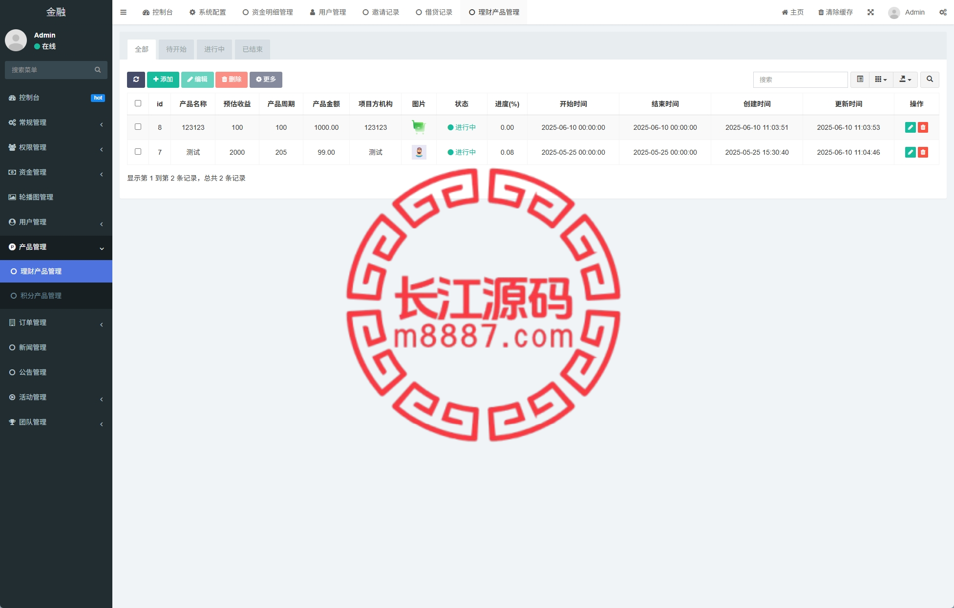This screenshot has width=954, height=608.
Task: Open the 邀请记录 top tab
Action: (x=381, y=12)
